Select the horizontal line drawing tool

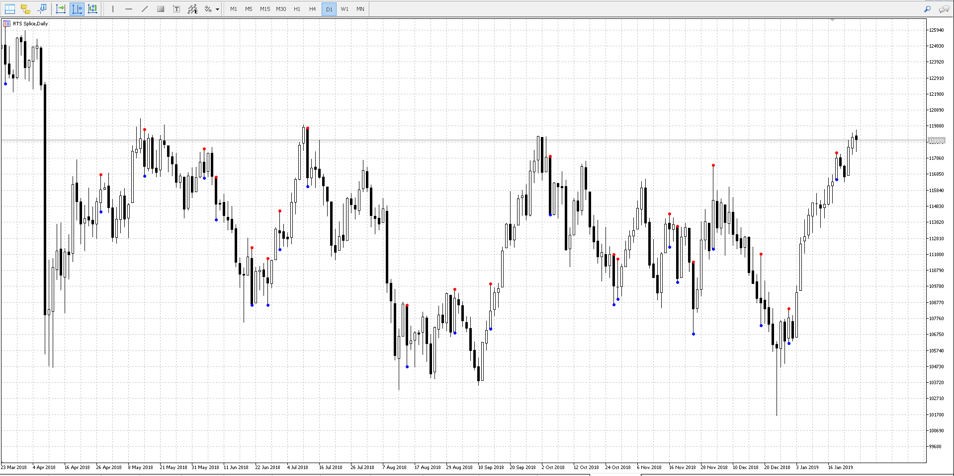(x=129, y=9)
